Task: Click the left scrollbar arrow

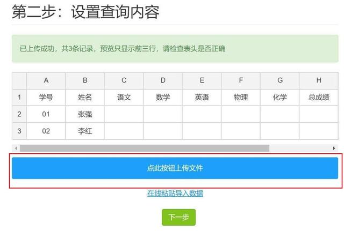Action: (16, 148)
